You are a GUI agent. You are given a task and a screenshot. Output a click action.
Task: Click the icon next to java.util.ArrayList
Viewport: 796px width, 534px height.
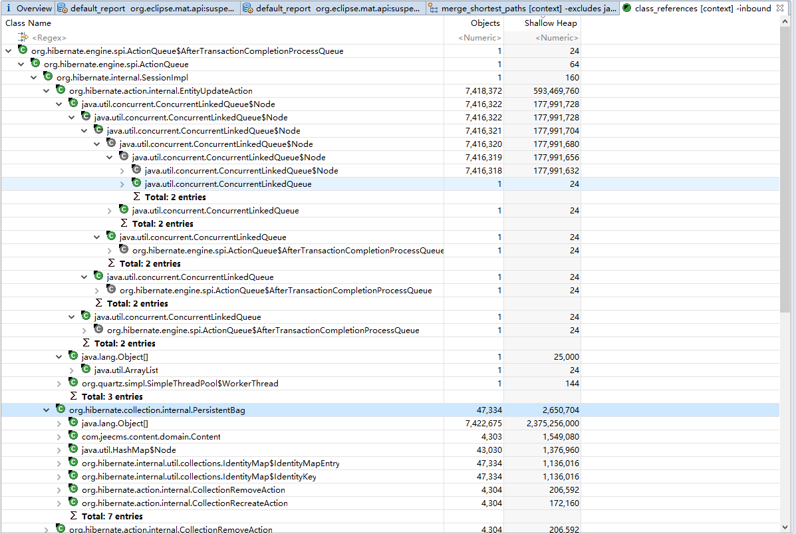tap(86, 370)
